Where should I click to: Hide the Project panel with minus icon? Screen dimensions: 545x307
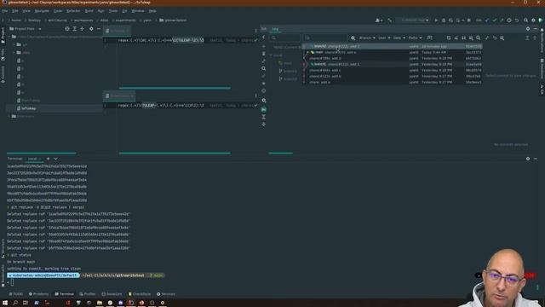[x=99, y=29]
